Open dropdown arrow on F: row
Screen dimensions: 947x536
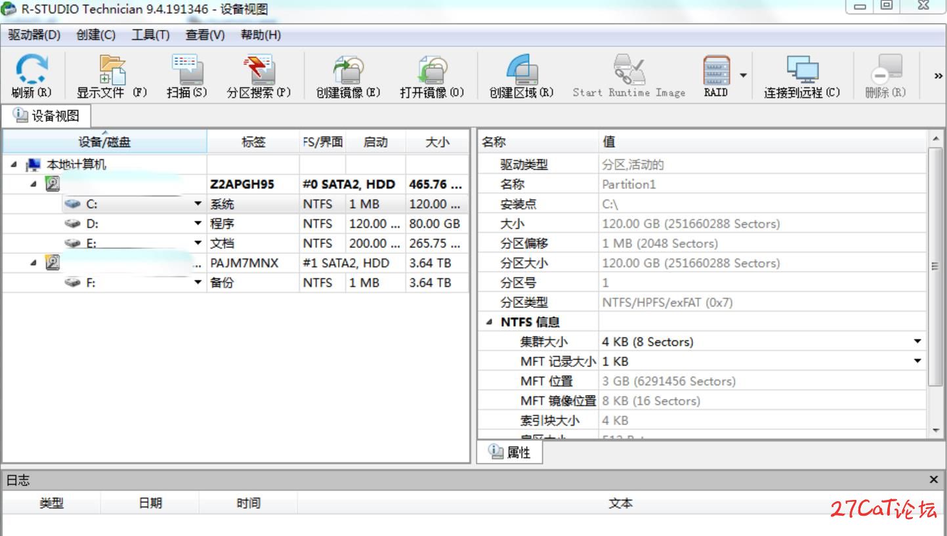click(198, 283)
